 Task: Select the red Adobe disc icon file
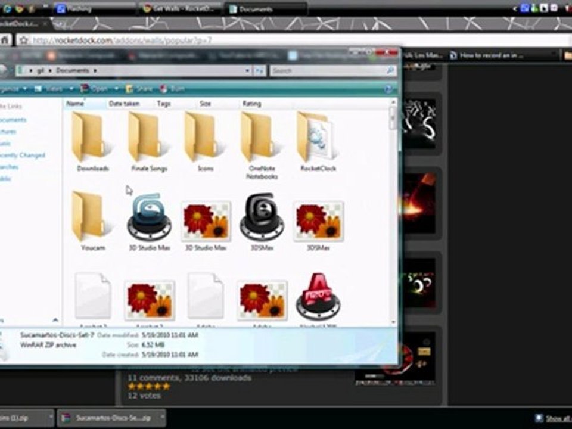pos(318,296)
